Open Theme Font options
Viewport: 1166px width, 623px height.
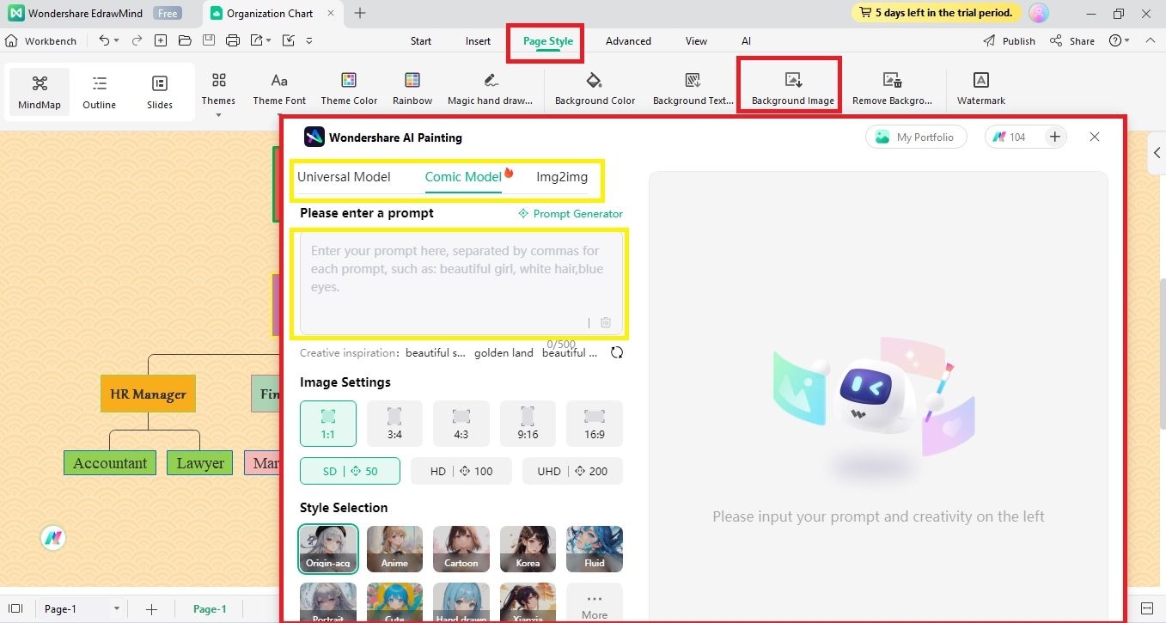point(279,89)
